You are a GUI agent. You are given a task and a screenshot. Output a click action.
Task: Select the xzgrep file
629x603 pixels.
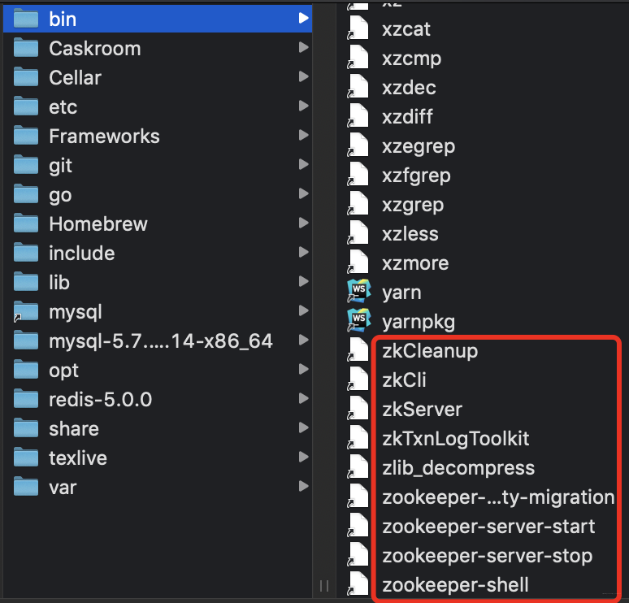tap(412, 205)
